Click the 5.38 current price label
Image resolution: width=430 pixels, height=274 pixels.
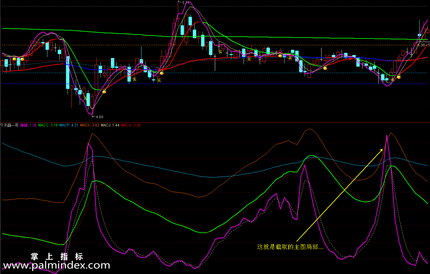point(421,45)
